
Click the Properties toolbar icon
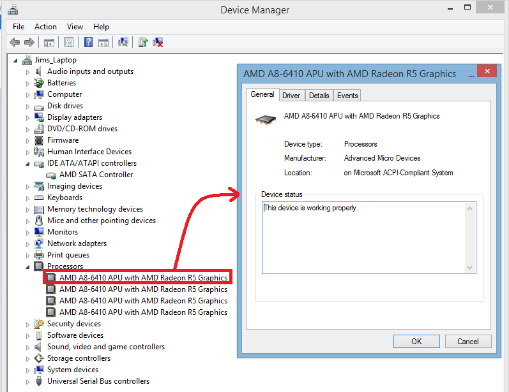[x=68, y=42]
